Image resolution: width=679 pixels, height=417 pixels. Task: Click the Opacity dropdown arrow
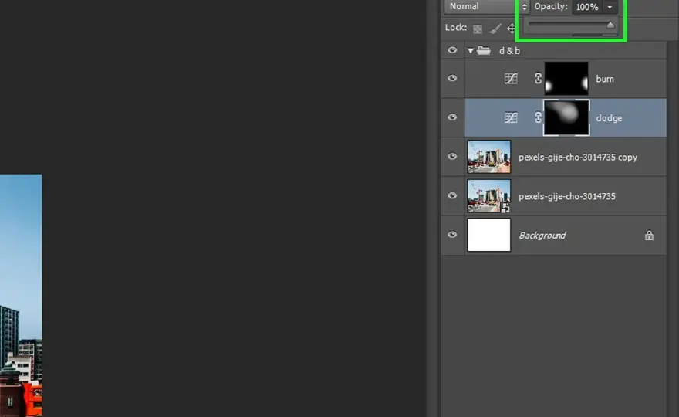click(x=610, y=7)
